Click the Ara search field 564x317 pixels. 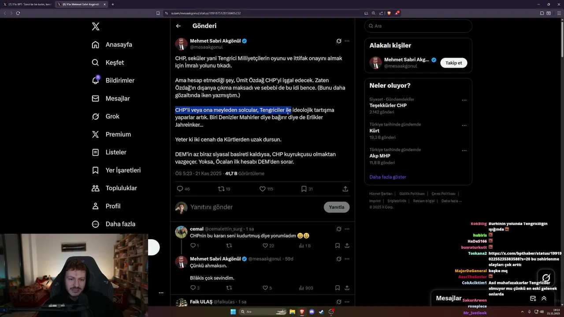click(x=418, y=26)
